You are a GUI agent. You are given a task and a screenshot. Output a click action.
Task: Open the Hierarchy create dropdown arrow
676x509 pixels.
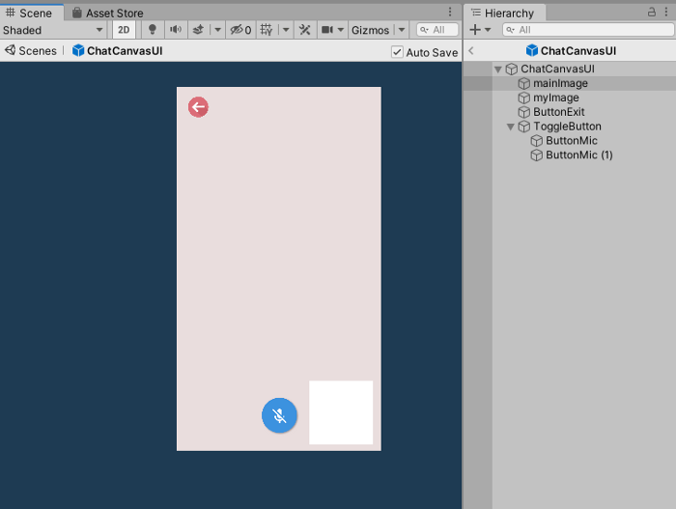(x=488, y=30)
